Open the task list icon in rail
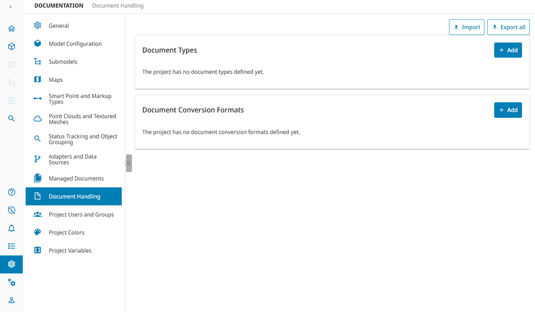The height and width of the screenshot is (312, 535). pyautogui.click(x=11, y=246)
